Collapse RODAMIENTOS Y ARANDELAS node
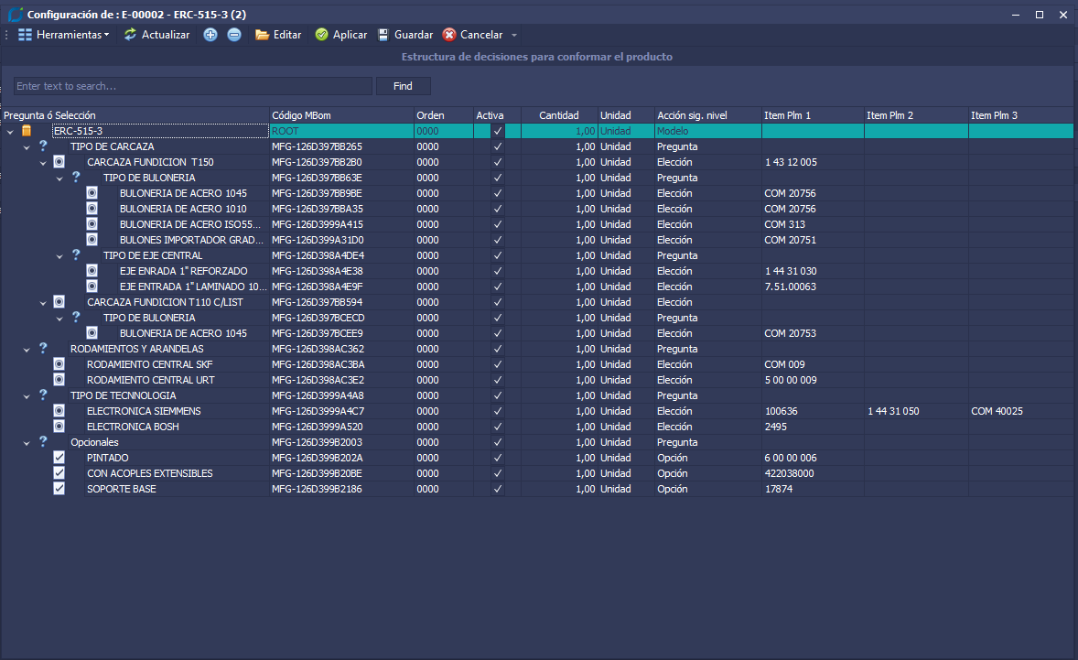This screenshot has height=660, width=1078. pyautogui.click(x=27, y=350)
